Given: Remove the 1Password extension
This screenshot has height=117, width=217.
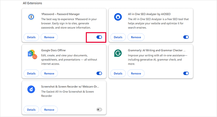Looking at the screenshot, I should [49, 37].
